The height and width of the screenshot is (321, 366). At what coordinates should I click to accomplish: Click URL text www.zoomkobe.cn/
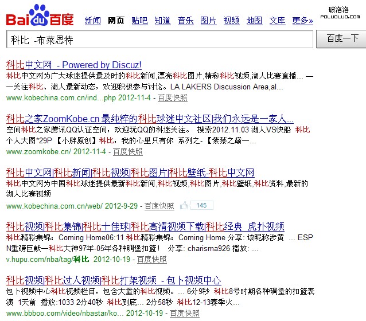coord(38,152)
